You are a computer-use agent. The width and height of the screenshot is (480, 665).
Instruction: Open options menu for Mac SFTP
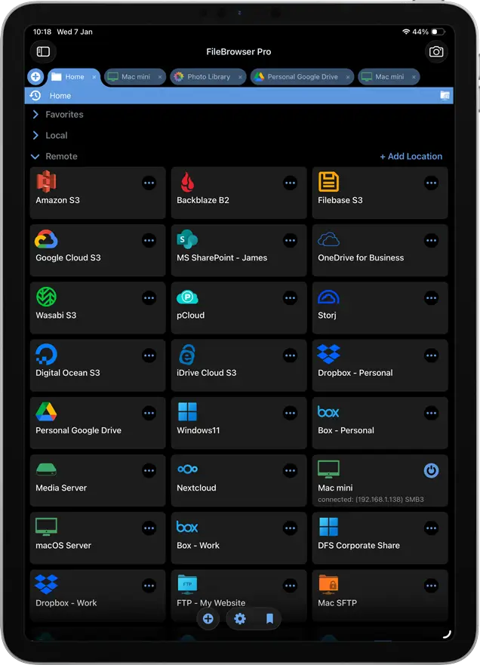[431, 586]
